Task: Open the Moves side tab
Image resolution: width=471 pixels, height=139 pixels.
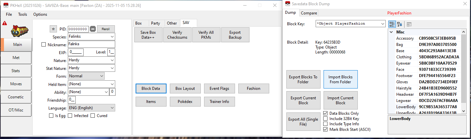Action: pyautogui.click(x=16, y=84)
